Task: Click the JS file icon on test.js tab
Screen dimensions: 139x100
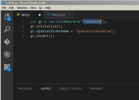Action: [x=18, y=15]
